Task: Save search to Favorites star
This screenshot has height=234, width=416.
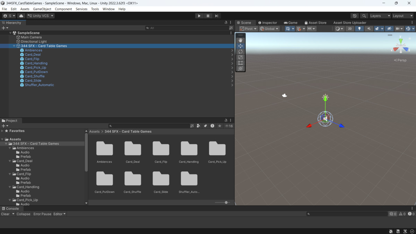Action: 219,126
